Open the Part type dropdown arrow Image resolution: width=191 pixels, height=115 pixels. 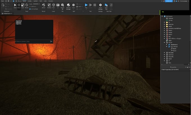click(x=53, y=9)
